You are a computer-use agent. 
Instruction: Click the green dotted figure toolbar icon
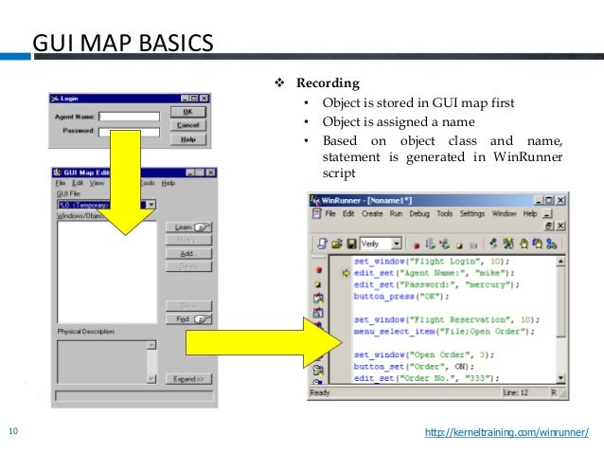493,244
